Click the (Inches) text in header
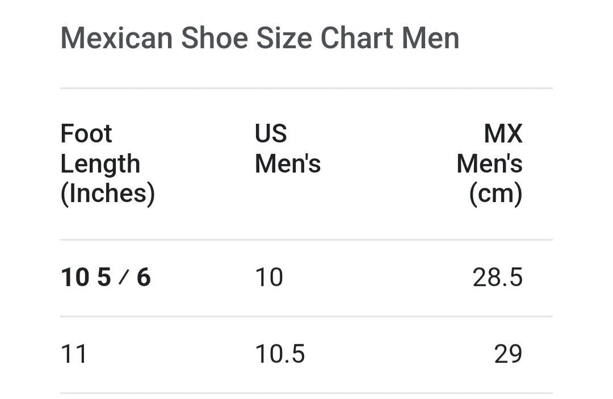 108,193
